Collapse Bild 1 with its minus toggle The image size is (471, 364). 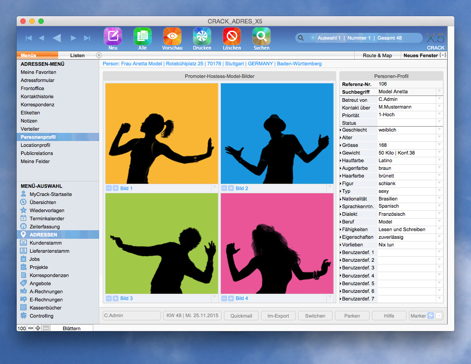coord(109,188)
